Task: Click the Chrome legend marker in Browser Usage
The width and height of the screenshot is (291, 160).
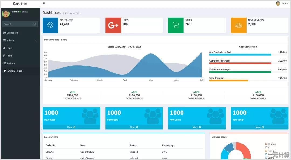Action: (266, 144)
